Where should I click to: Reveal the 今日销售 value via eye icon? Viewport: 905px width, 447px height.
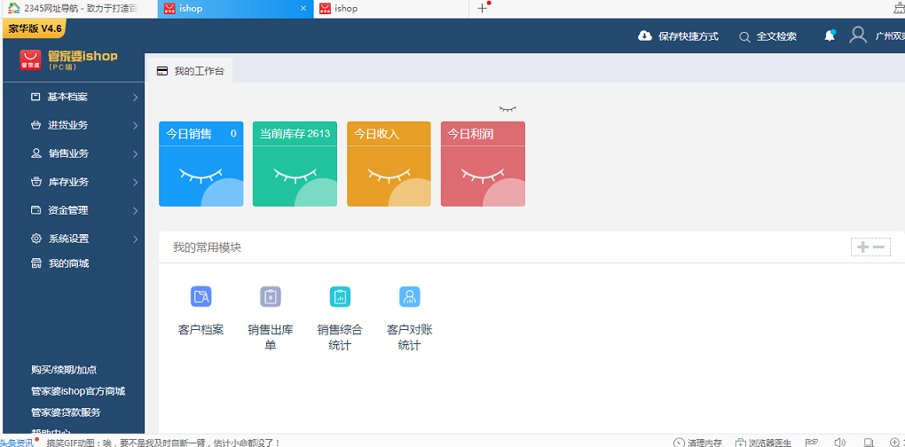[201, 175]
